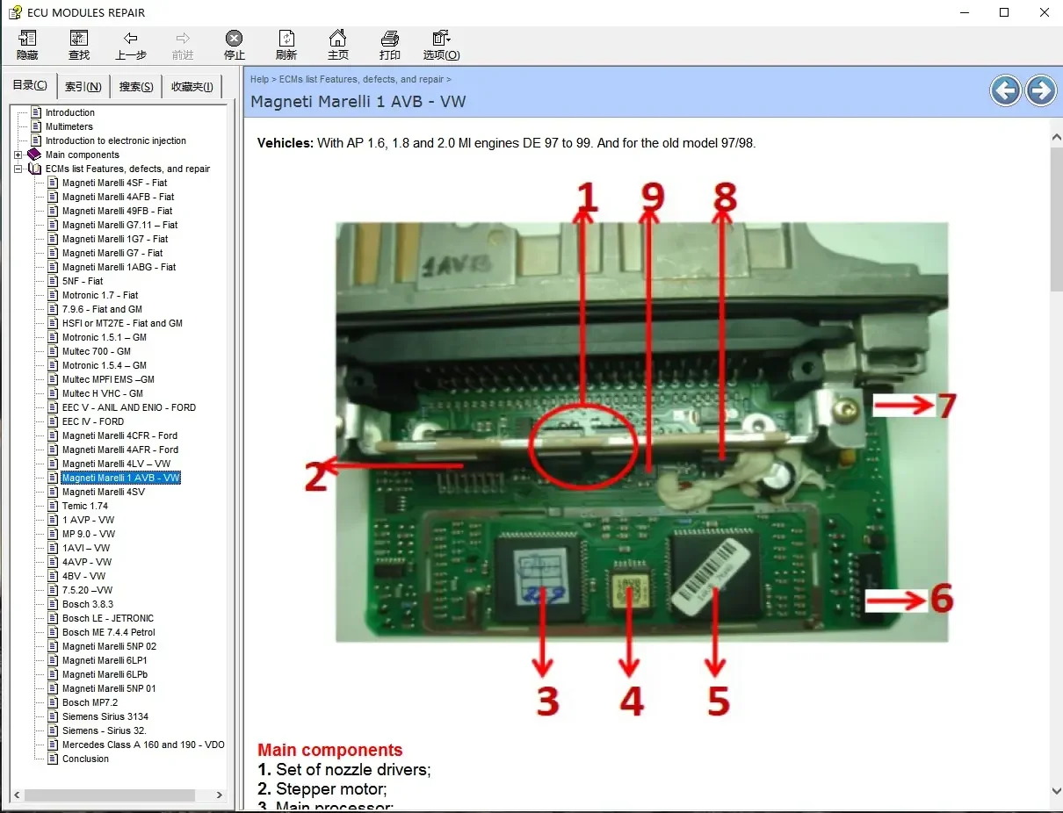Screen dimensions: 1063x813
Task: Click the Hide (隐藏) toolbar icon
Action: point(27,45)
